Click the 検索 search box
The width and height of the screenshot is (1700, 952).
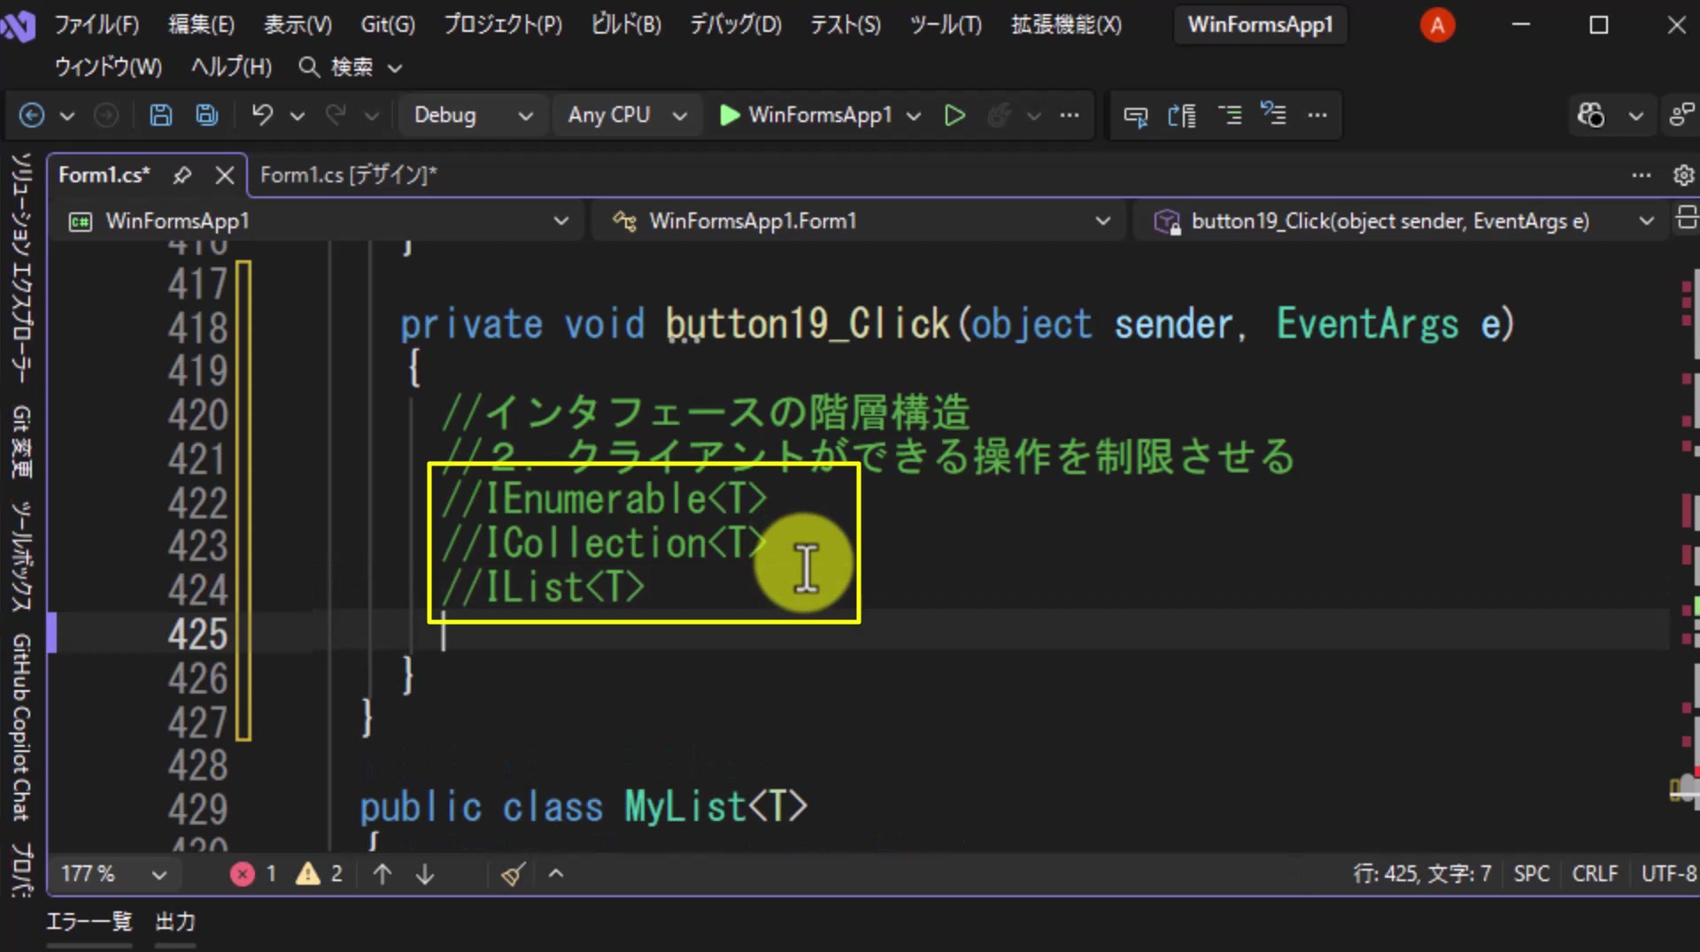tap(351, 66)
